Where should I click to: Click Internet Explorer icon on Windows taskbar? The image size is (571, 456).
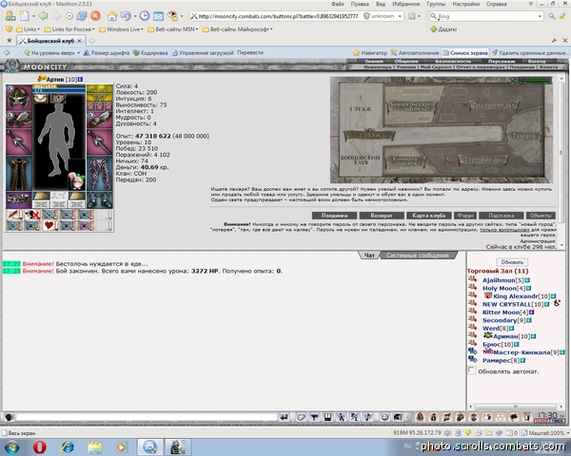pos(68,447)
